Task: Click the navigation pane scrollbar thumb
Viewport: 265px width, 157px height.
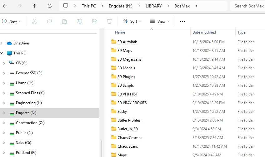Action: click(x=102, y=149)
